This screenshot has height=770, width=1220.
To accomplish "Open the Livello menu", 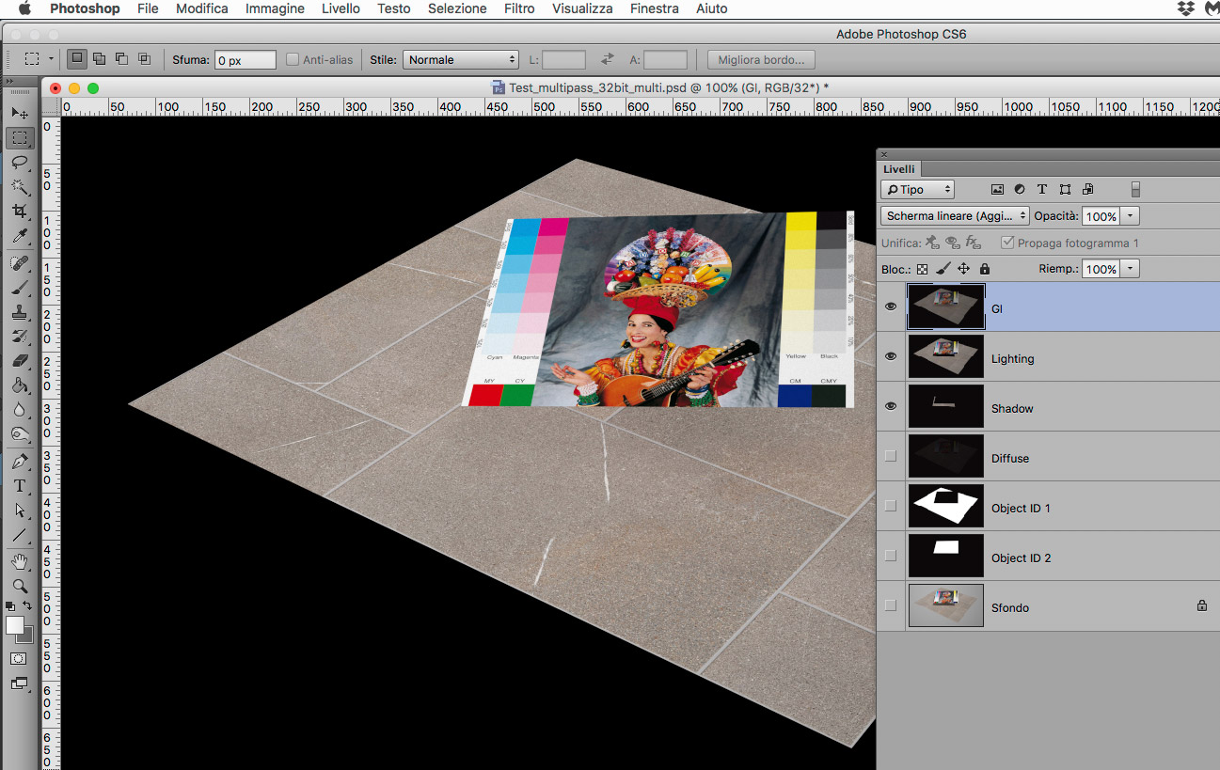I will [341, 8].
